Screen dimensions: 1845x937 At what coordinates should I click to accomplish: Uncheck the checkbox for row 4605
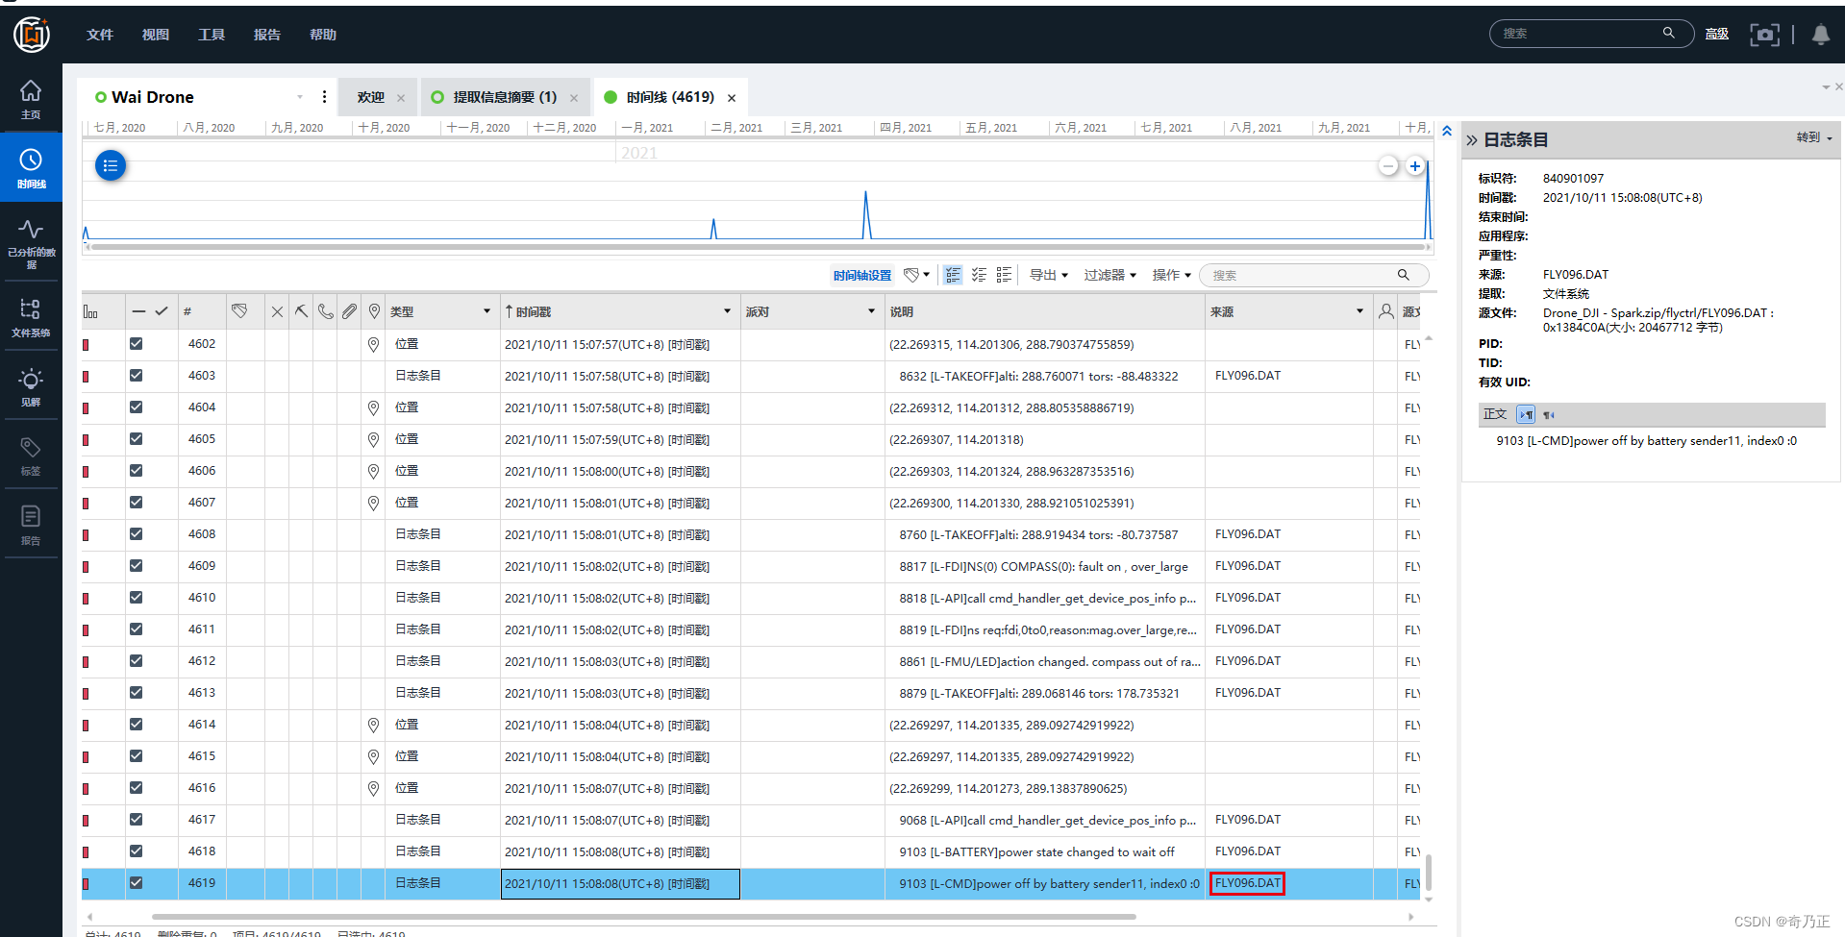pos(136,438)
